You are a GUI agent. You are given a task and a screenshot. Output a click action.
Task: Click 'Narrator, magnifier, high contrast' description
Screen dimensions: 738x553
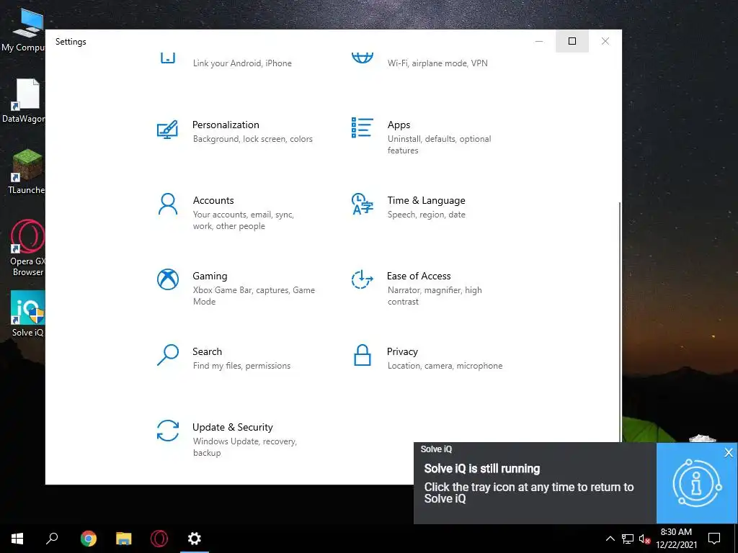click(x=435, y=296)
